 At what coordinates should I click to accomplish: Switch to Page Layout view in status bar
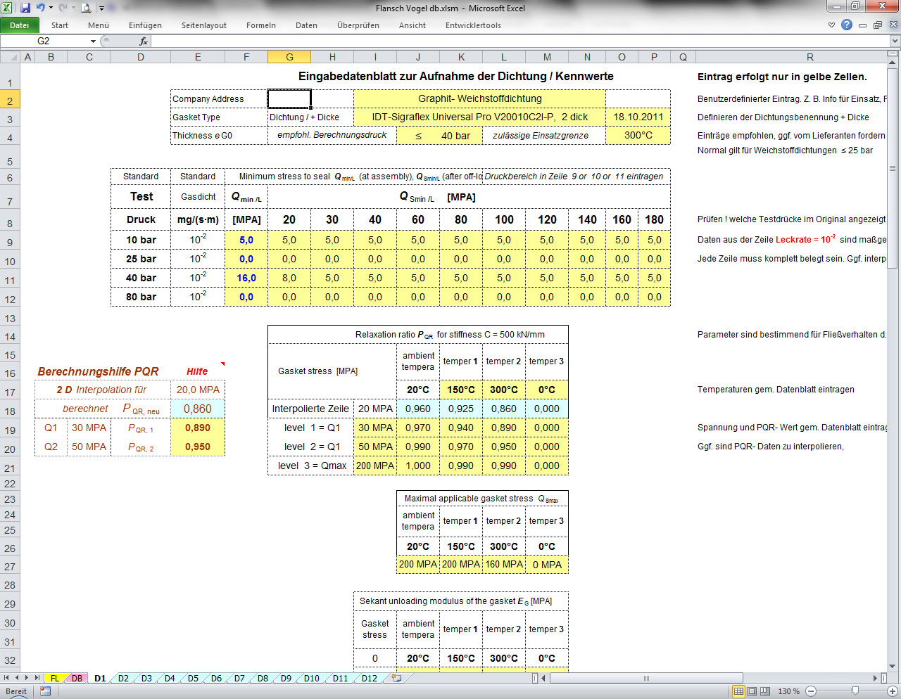tap(752, 691)
